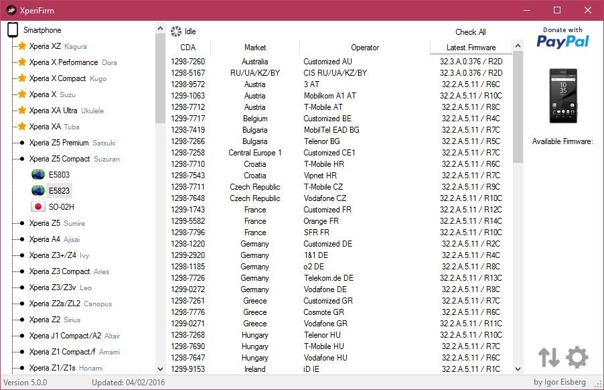Click the star icon beside Xperia X Suzu
The width and height of the screenshot is (604, 390).
click(22, 94)
